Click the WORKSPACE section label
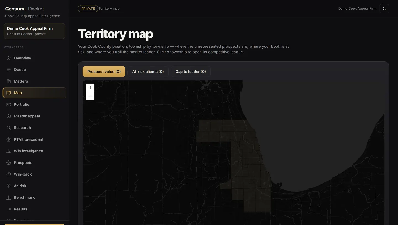The image size is (398, 225). (14, 47)
